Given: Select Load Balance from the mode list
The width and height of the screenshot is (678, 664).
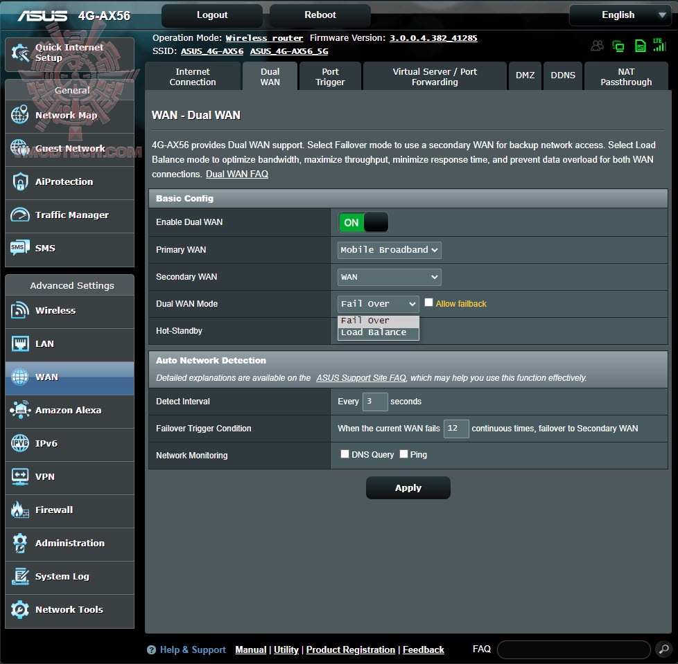Looking at the screenshot, I should click(378, 332).
